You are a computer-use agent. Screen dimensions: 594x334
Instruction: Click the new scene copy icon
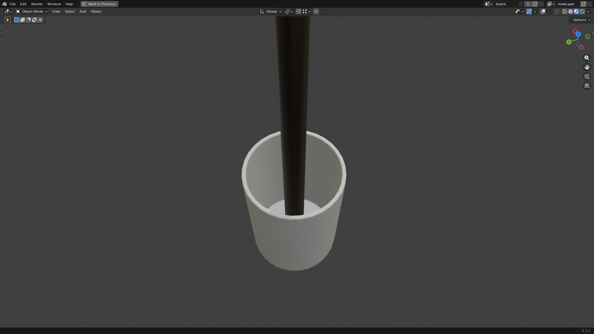pyautogui.click(x=535, y=4)
